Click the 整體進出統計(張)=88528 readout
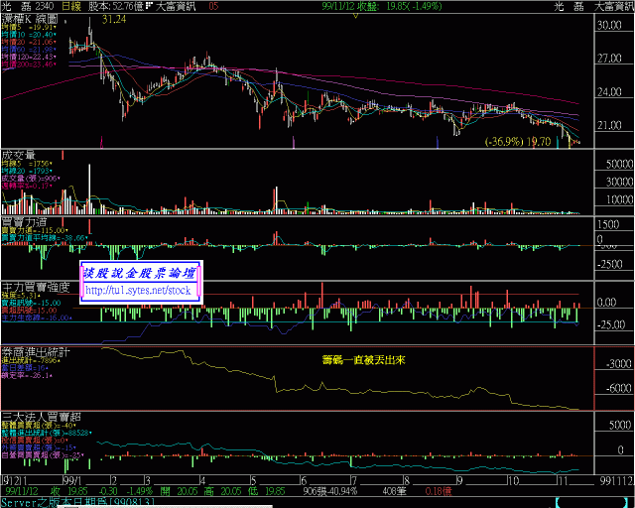This screenshot has width=635, height=508. click(x=47, y=433)
